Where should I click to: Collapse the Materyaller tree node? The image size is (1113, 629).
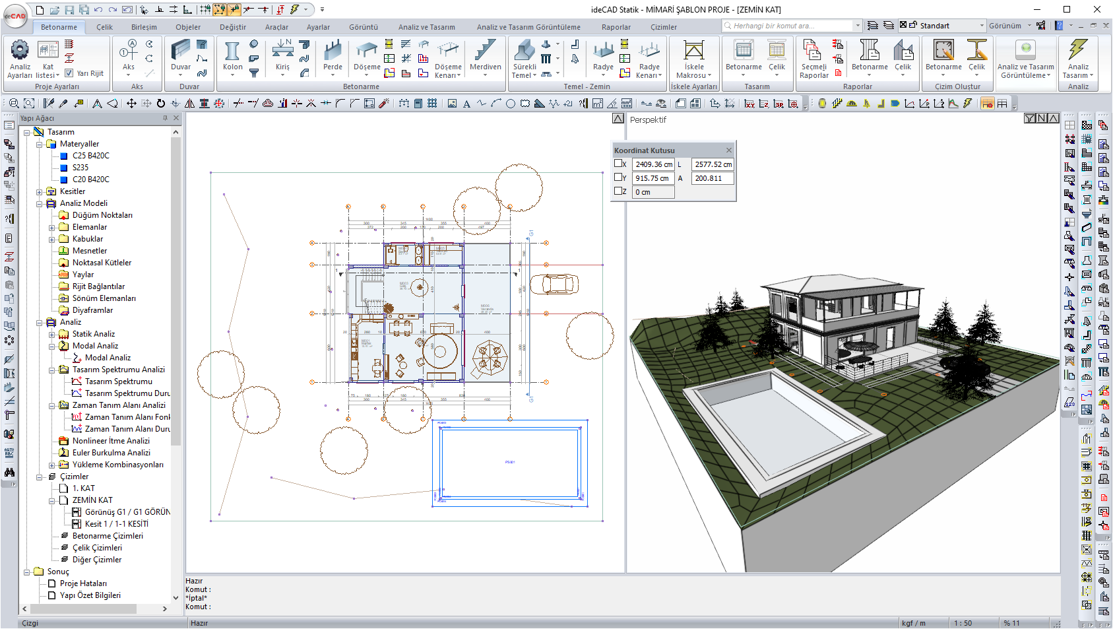pyautogui.click(x=40, y=144)
